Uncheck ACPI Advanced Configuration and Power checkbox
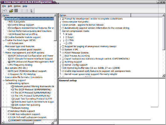Screen dimensions: 166x125 pyautogui.click(x=9, y=56)
